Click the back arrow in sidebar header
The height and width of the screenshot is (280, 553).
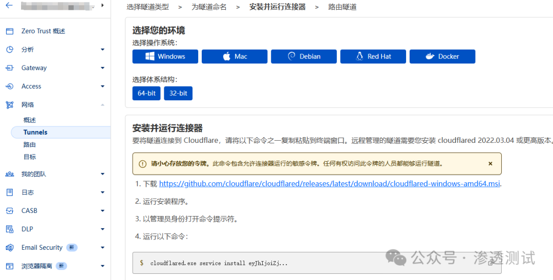point(9,6)
